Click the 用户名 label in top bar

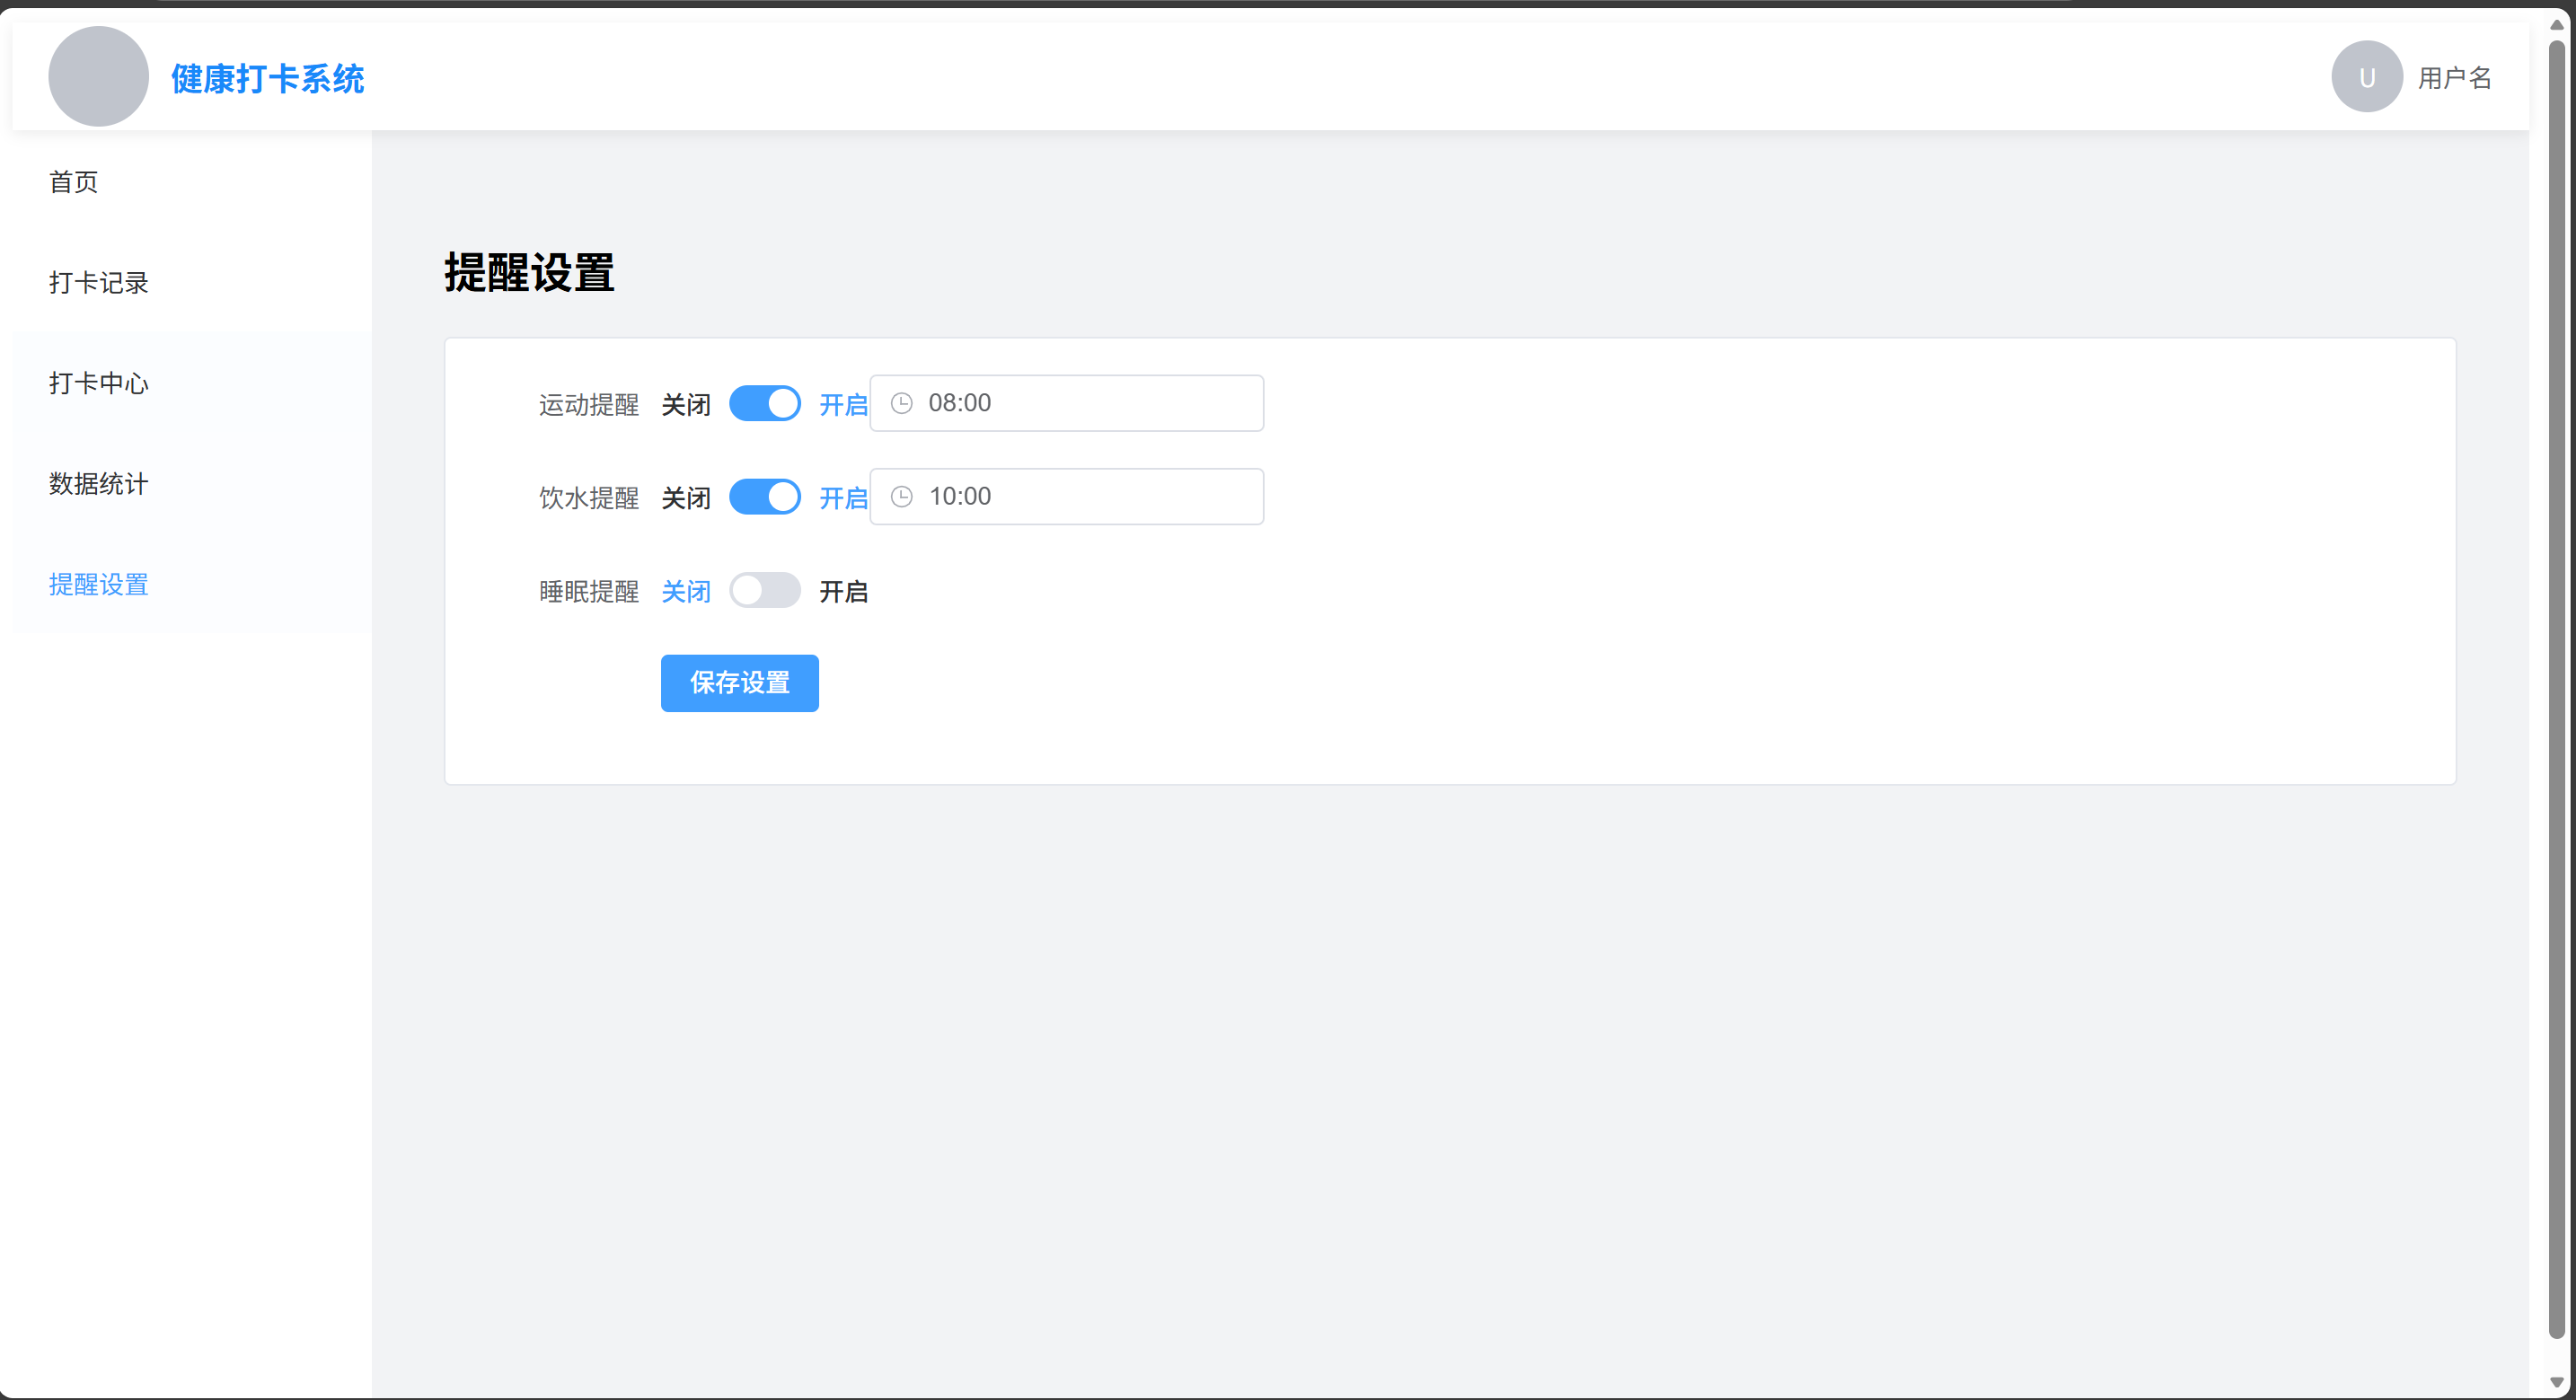click(x=2455, y=76)
